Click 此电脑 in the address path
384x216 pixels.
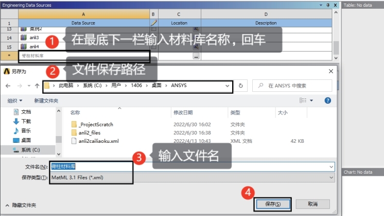66,86
